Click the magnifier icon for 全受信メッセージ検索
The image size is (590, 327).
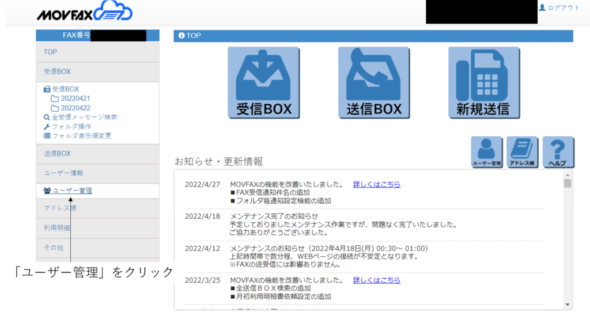[47, 117]
